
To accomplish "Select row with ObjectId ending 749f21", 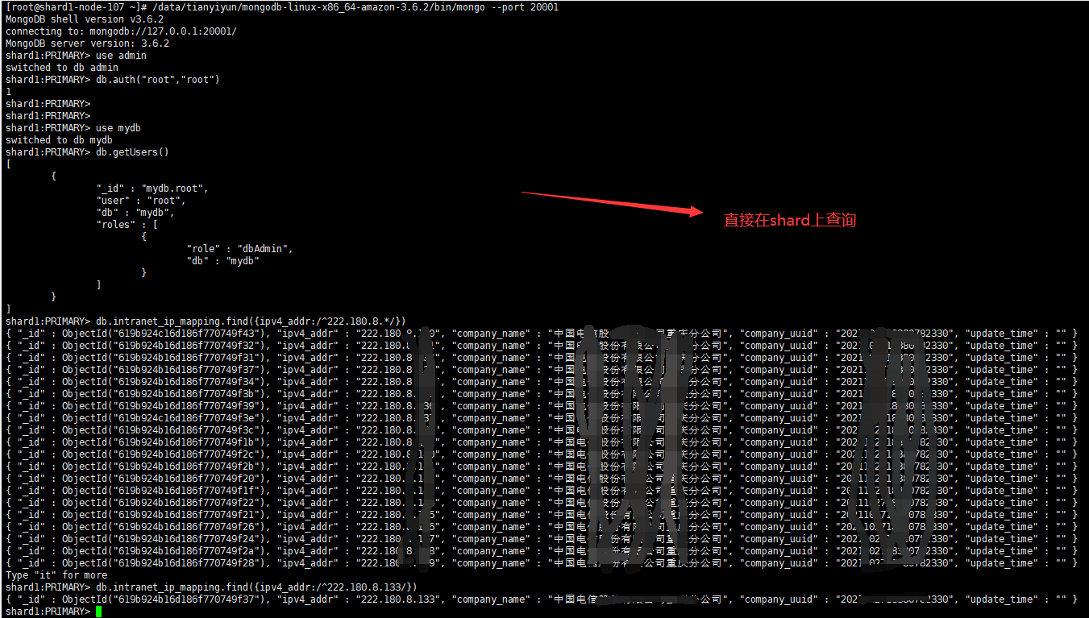I will click(541, 515).
